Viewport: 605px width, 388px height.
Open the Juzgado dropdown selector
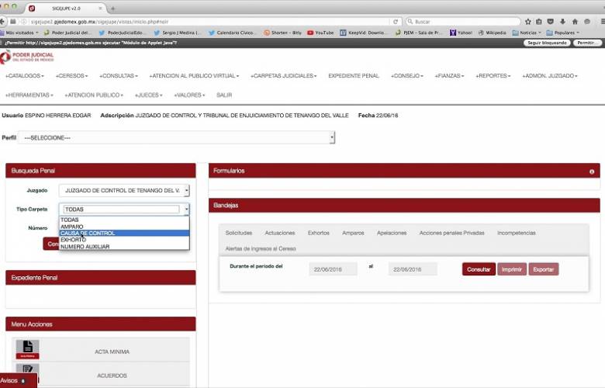[126, 190]
